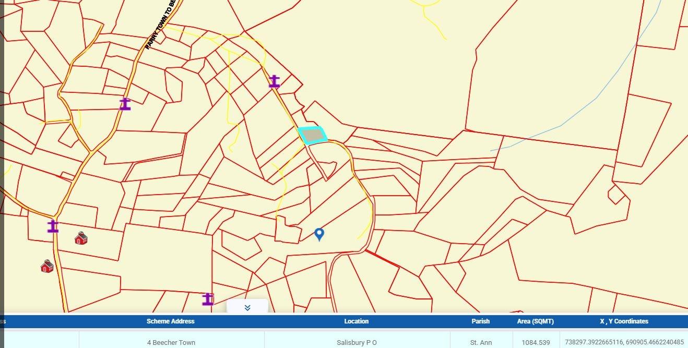Screen dimensions: 688x348
Task: Click the X, Y Coordinates column header
Action: click(624, 321)
